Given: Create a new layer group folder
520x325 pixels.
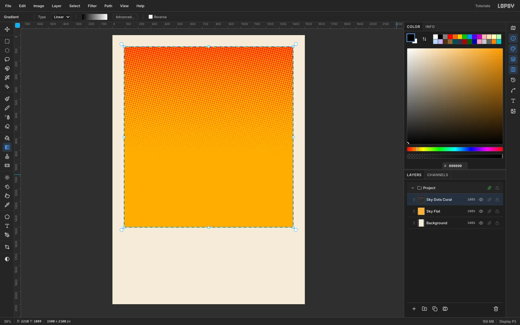Looking at the screenshot, I should [424, 309].
